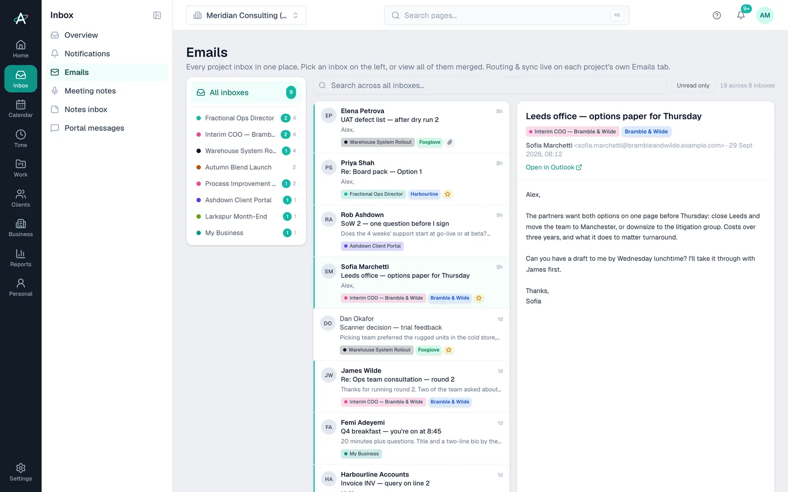Select Meeting notes in the Inbox menu
The height and width of the screenshot is (492, 788).
point(107,91)
